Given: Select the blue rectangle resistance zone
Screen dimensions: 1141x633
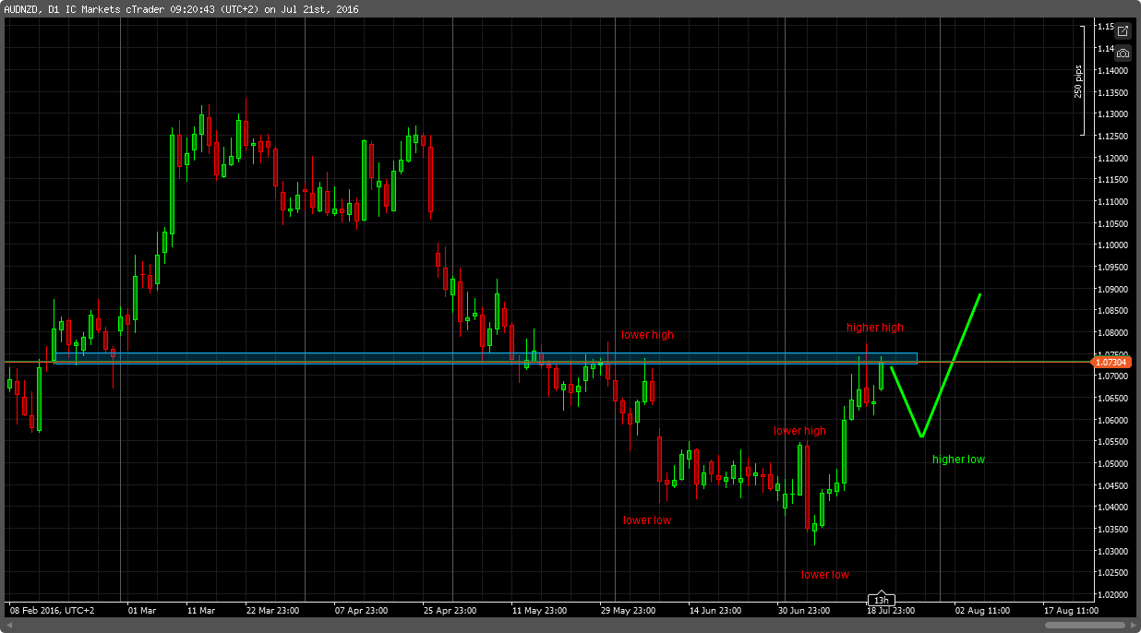Looking at the screenshot, I should click(486, 358).
